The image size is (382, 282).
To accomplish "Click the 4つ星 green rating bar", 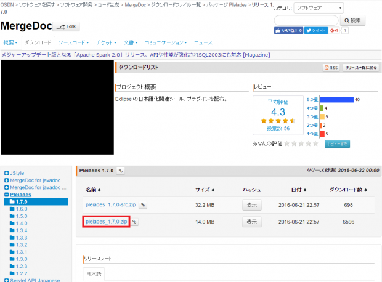I will [322, 108].
